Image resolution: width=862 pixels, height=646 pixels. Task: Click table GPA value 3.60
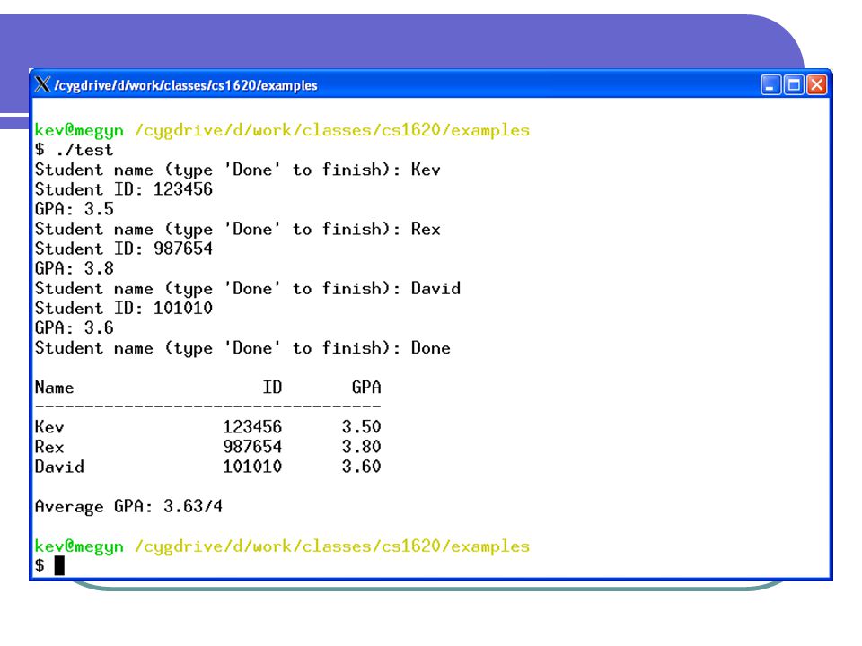[361, 467]
